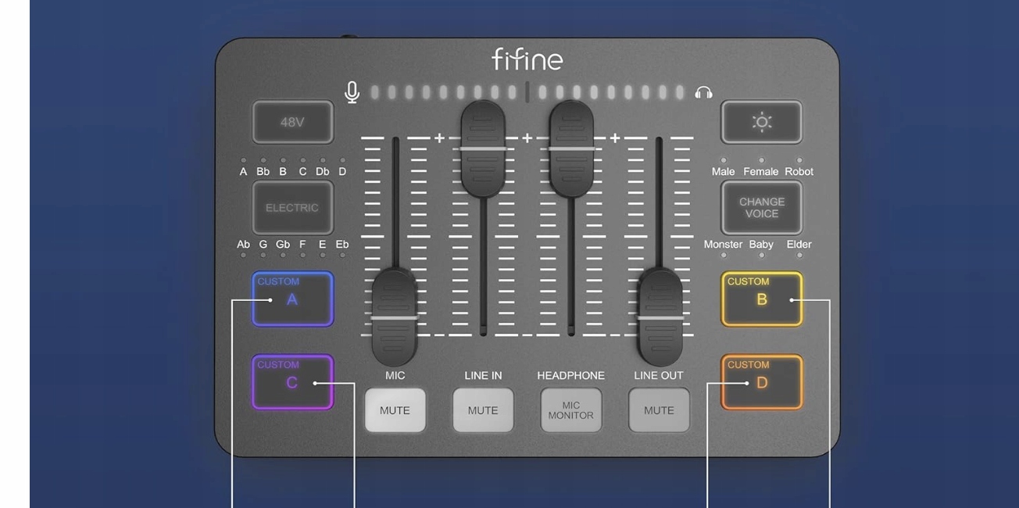Image resolution: width=1019 pixels, height=508 pixels.
Task: Tap the CHANGE VOICE button
Action: 761,208
